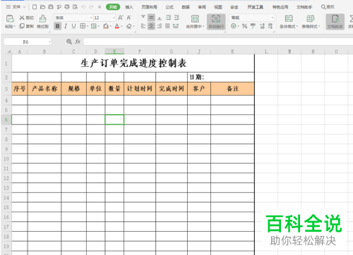Open the font size dropdown (12)
Image resolution: width=353 pixels, height=255 pixels.
114,18
